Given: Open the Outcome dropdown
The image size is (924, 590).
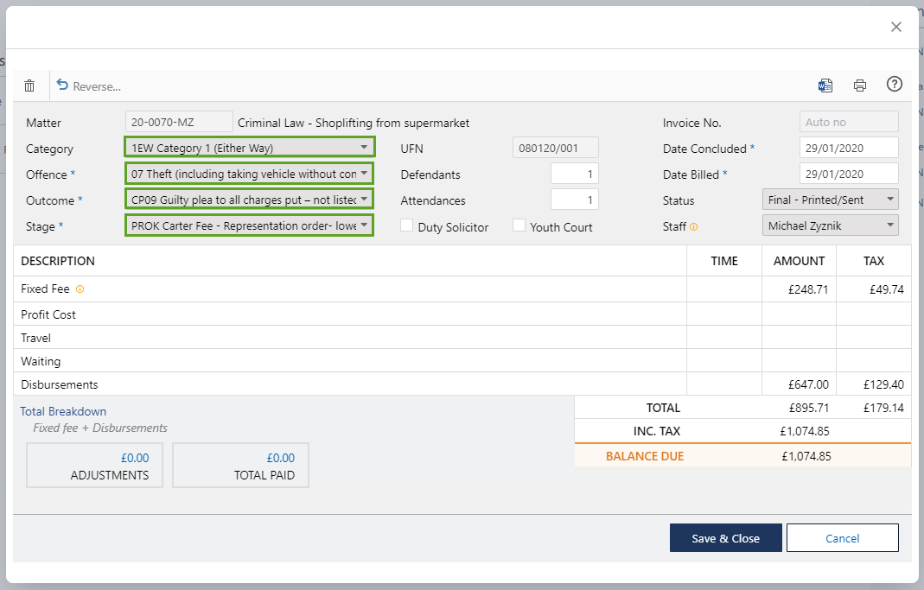Looking at the screenshot, I should (x=250, y=200).
